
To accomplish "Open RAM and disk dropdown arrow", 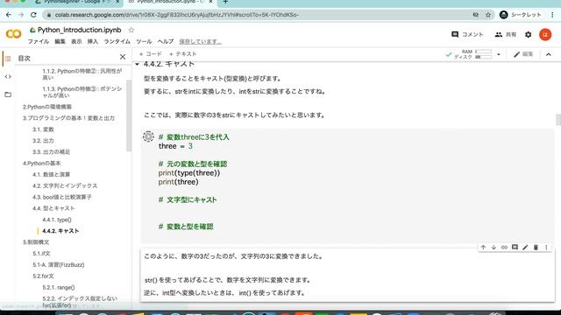I will pyautogui.click(x=499, y=54).
